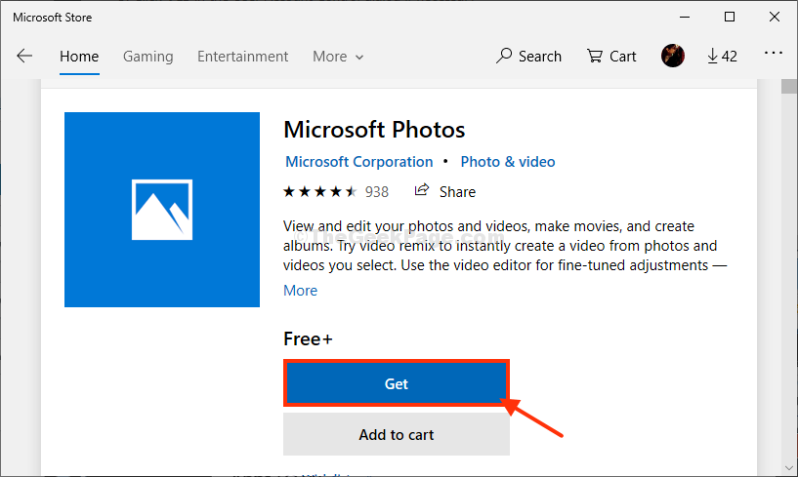Go back with the back arrow

pos(23,56)
